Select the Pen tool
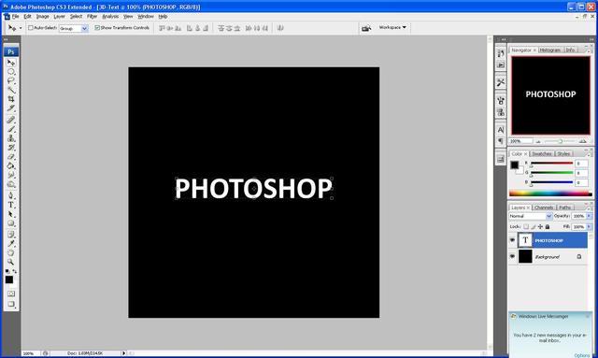This screenshot has width=598, height=358. pyautogui.click(x=11, y=195)
